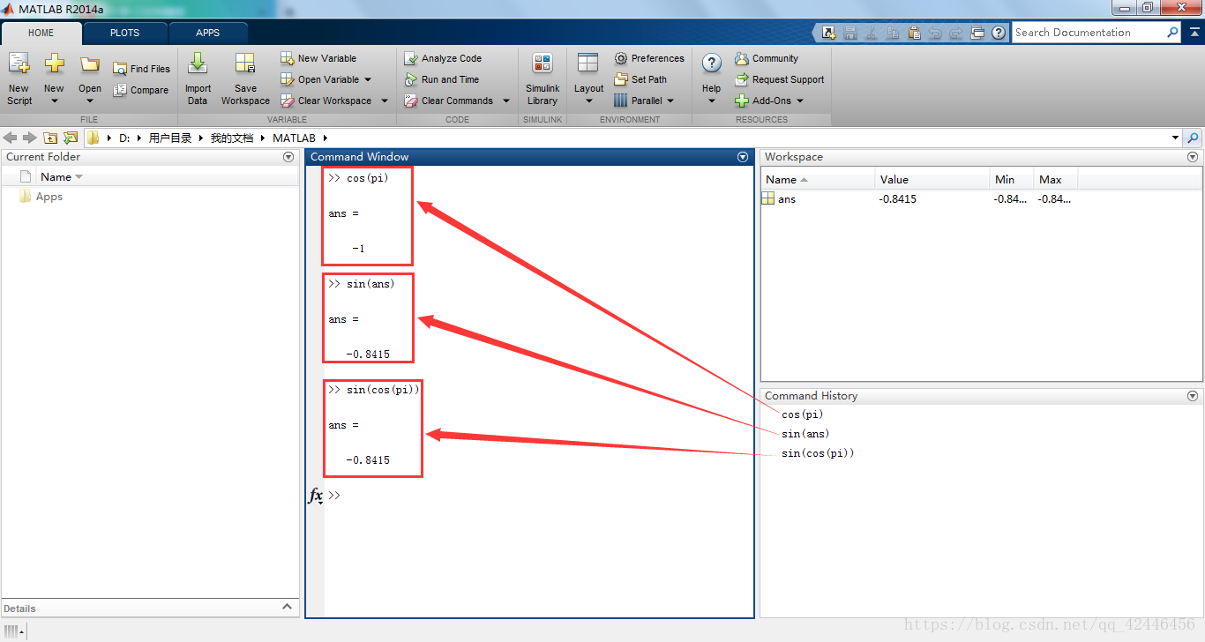Click D: drive in the address path

[124, 138]
